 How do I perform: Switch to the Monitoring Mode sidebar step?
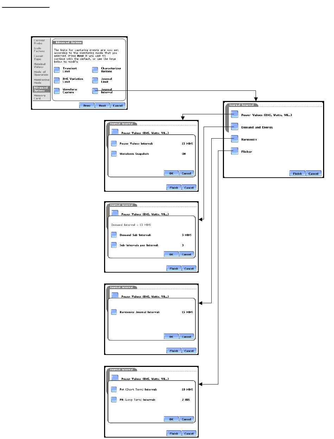pyautogui.click(x=41, y=81)
